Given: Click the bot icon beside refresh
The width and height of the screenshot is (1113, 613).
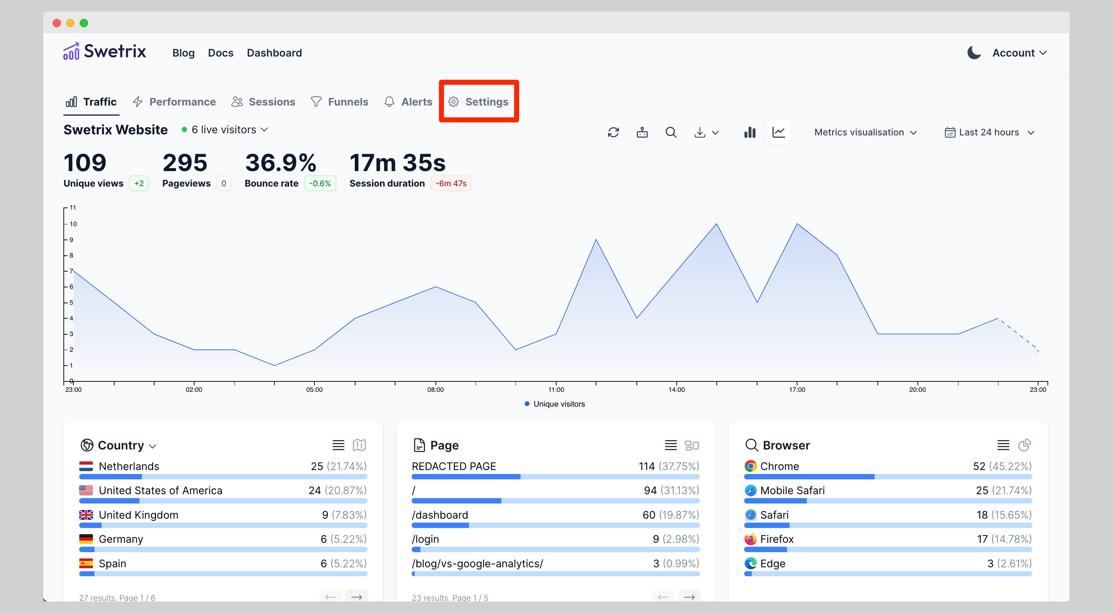Looking at the screenshot, I should 642,132.
